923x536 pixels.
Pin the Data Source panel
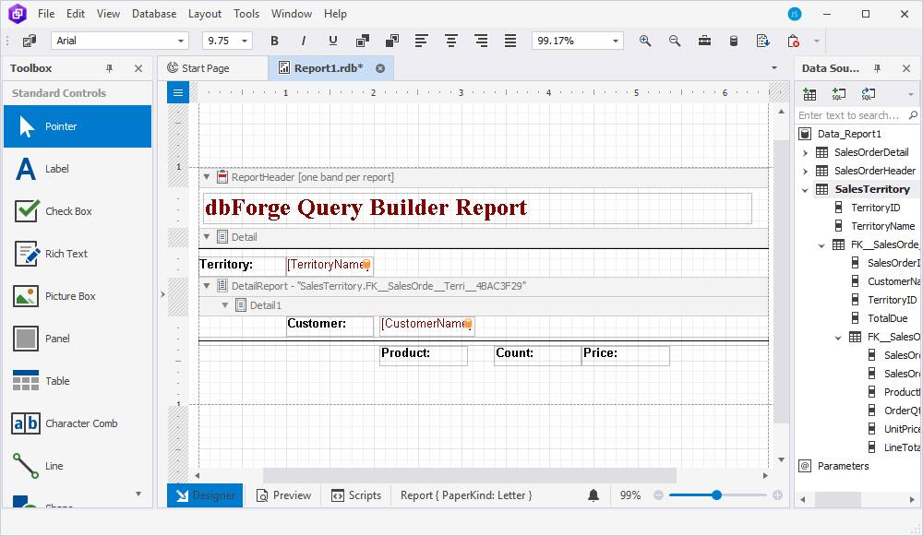pyautogui.click(x=877, y=68)
